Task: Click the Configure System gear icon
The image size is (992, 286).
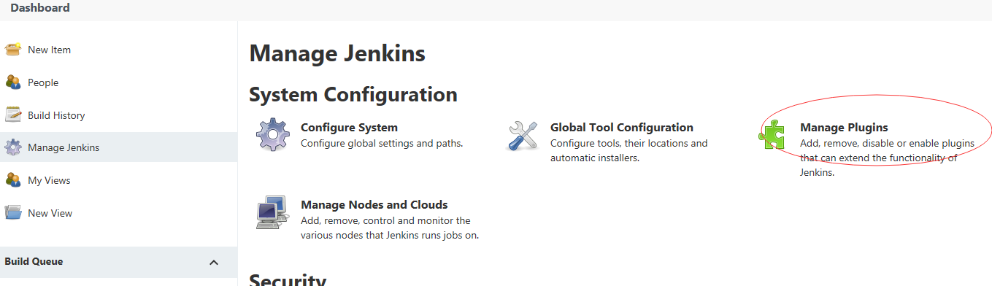Action: [272, 135]
